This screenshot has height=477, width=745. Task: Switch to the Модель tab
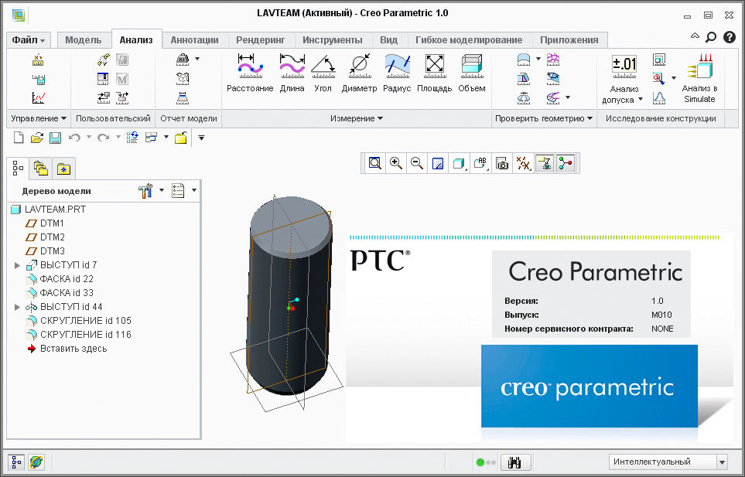click(x=83, y=40)
